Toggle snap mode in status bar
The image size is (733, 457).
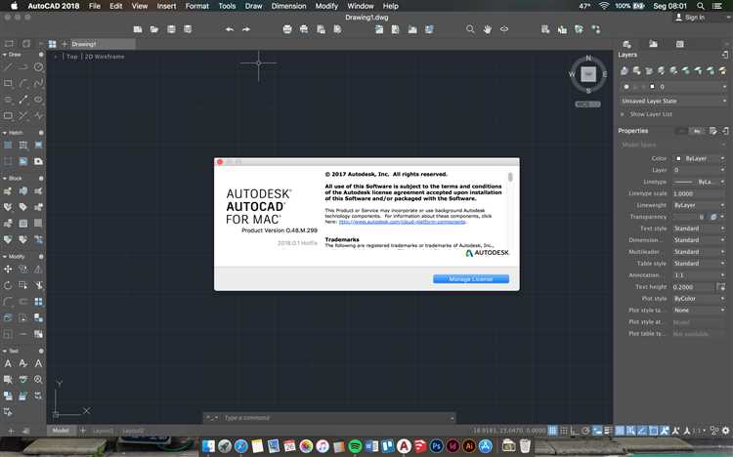click(564, 431)
